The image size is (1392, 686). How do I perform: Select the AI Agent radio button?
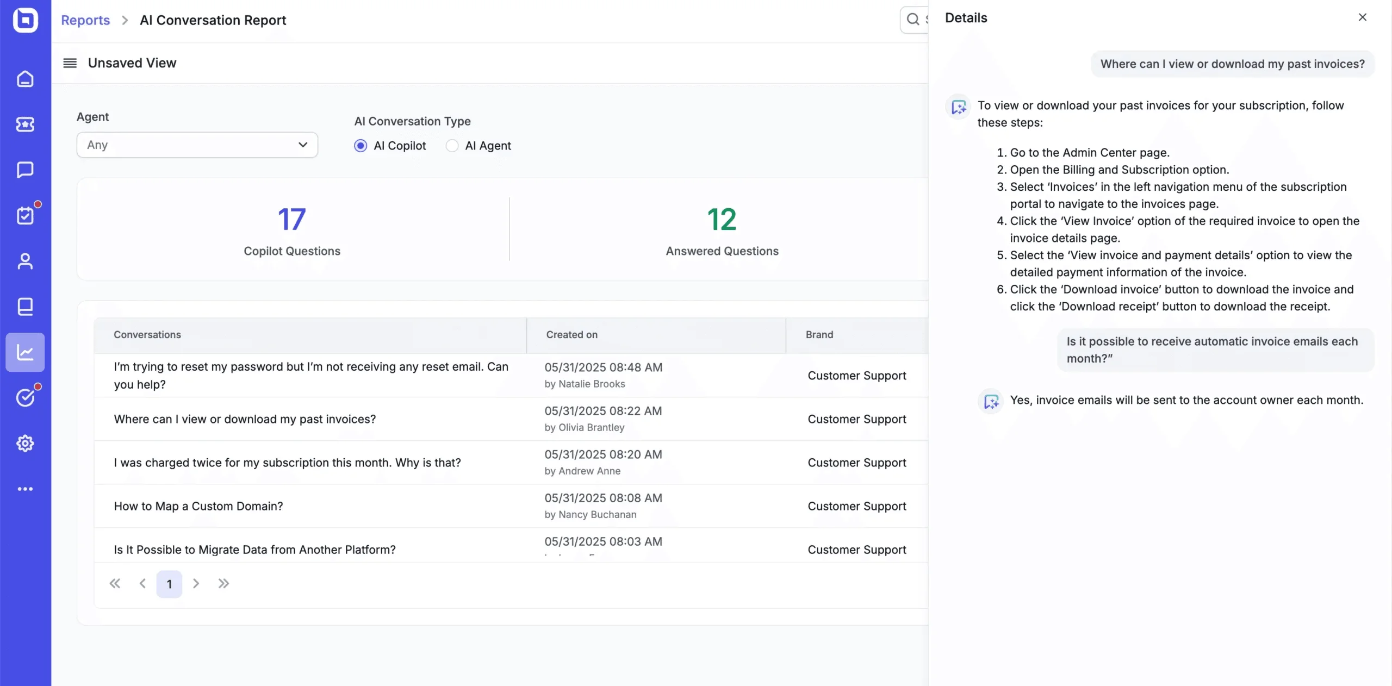pos(452,146)
